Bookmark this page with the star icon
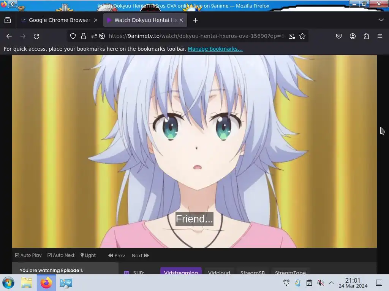Screen dimensions: 389x291 [x=302, y=36]
